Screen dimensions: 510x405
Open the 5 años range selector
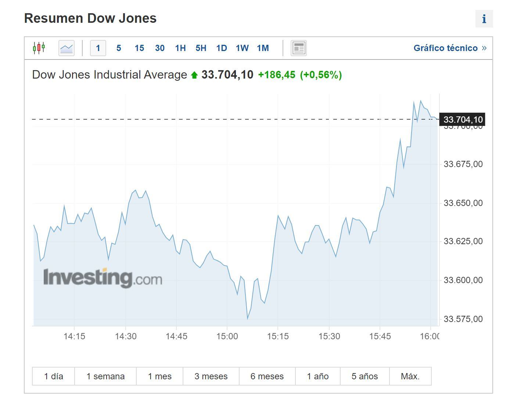coord(364,376)
